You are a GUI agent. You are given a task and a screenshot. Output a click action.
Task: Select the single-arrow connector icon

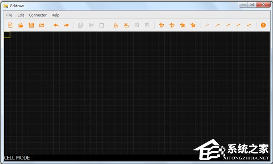tap(217, 25)
